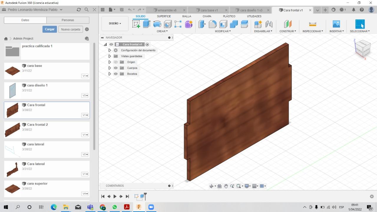Open version V3 dropdown for cara diseño 1
Screen dimensions: 377x212
click(x=85, y=95)
